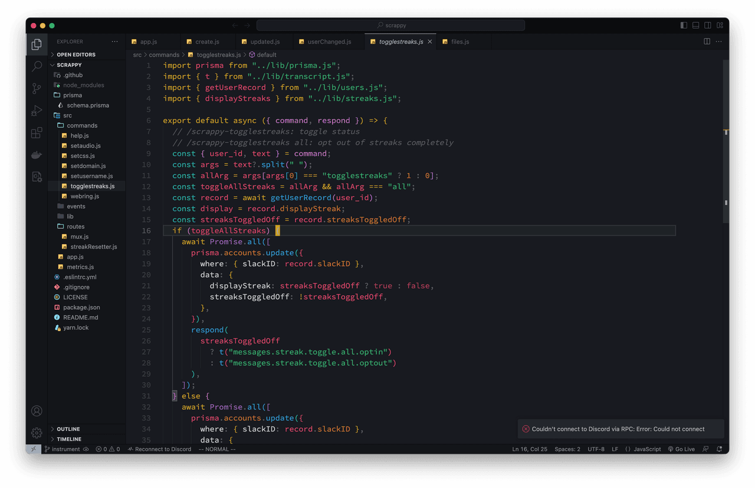
Task: Open the Source Control view
Action: coord(37,89)
